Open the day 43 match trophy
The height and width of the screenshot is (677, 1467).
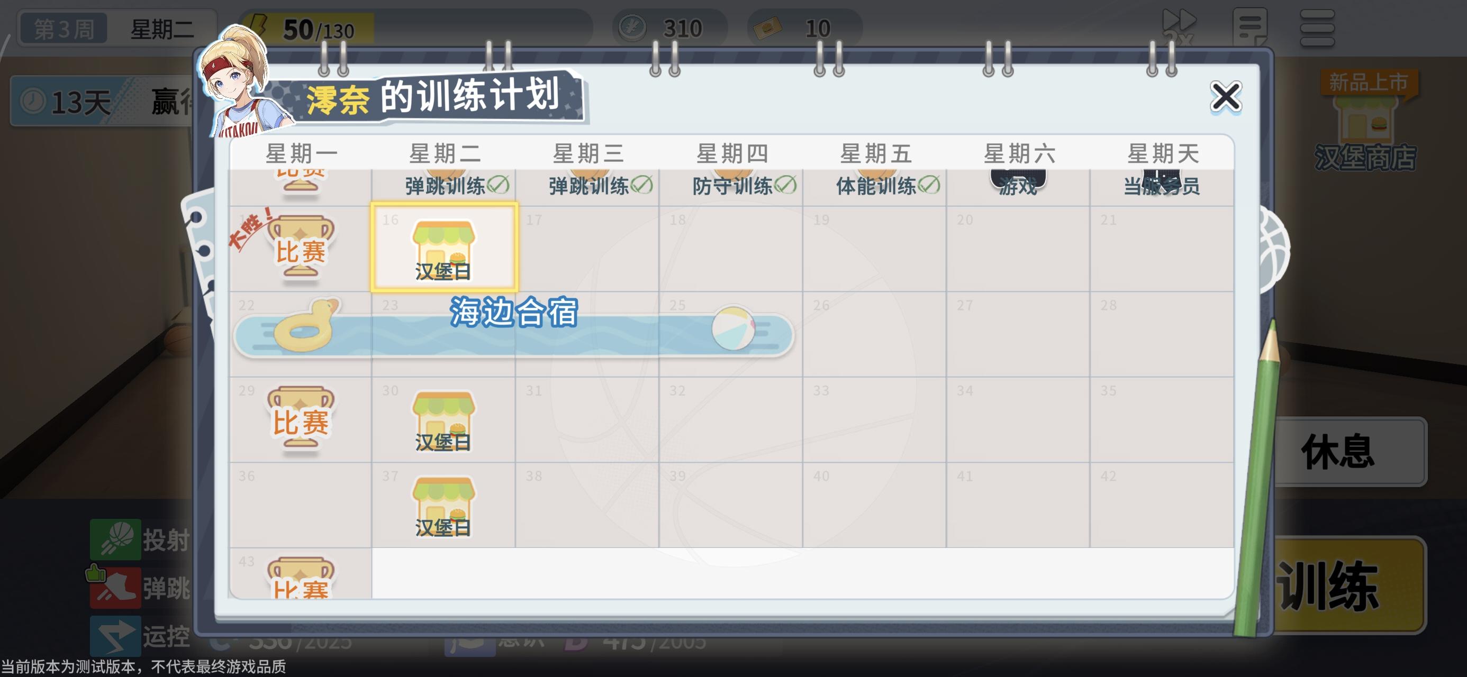click(x=300, y=578)
